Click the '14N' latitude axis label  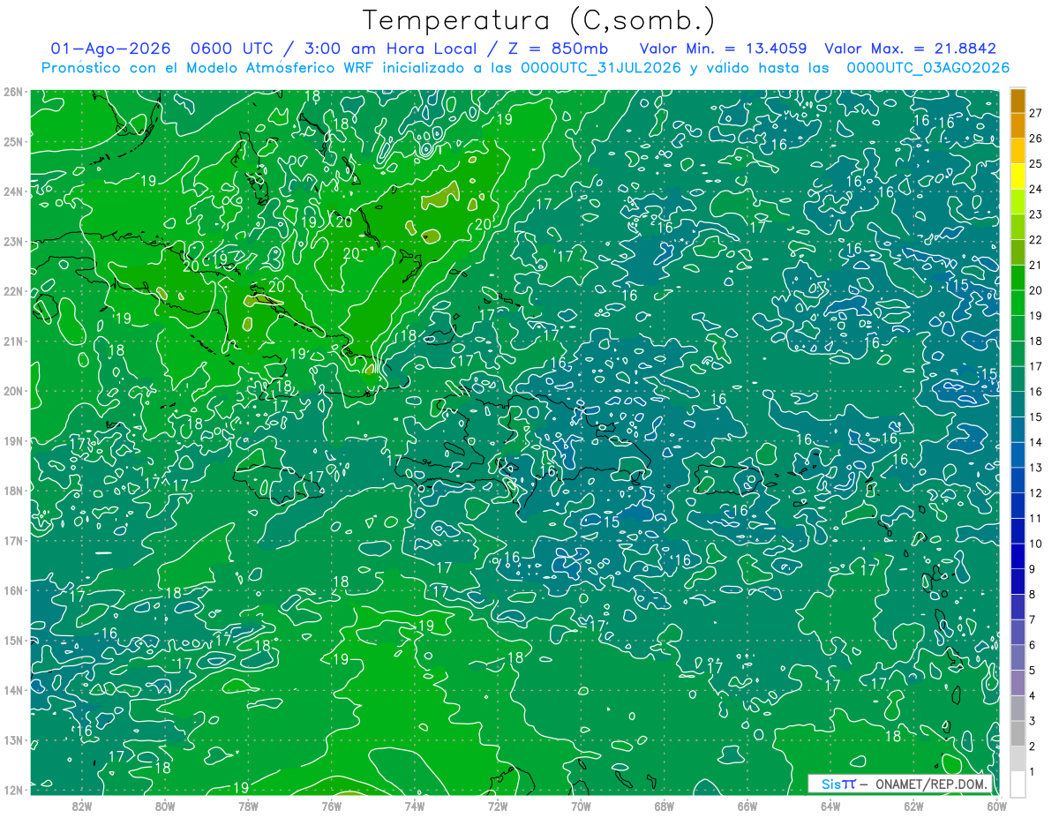coord(12,690)
